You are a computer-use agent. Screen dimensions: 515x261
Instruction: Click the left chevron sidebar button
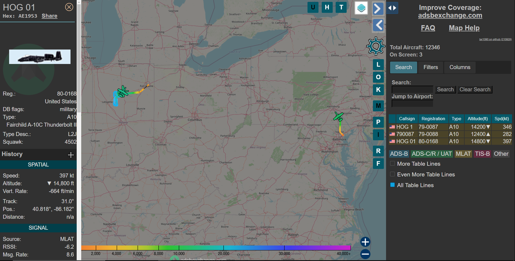tap(379, 25)
